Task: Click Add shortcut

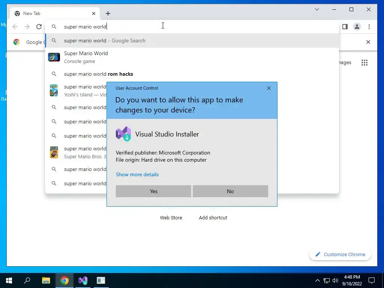Action: [x=213, y=218]
